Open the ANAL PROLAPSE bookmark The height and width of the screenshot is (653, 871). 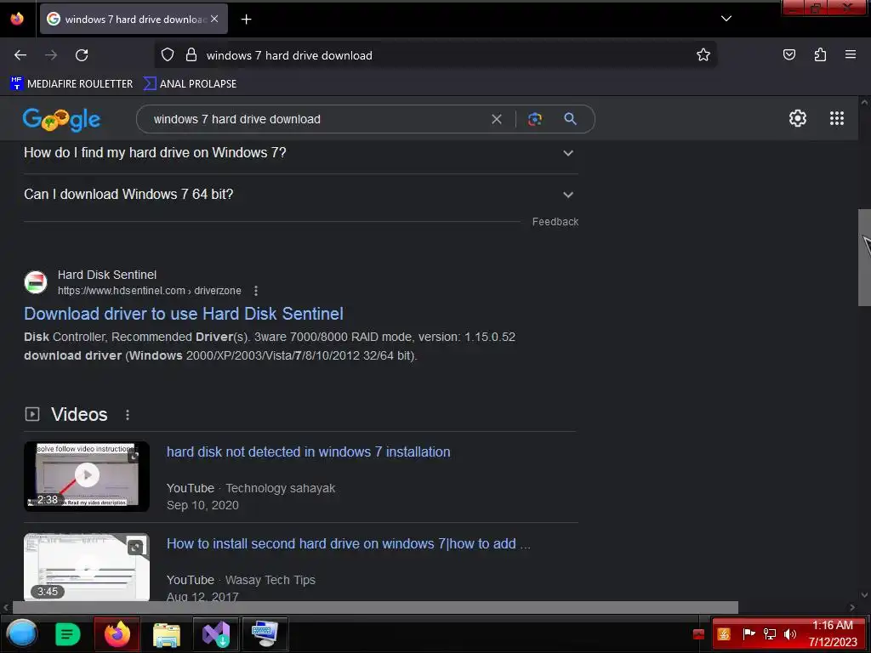tap(190, 84)
